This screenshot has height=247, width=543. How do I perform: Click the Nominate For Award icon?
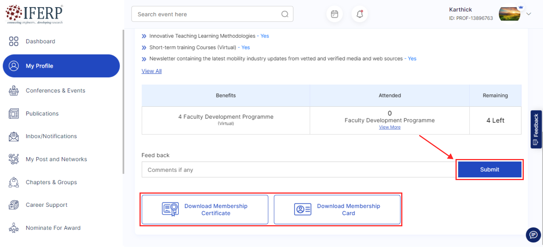pyautogui.click(x=14, y=228)
